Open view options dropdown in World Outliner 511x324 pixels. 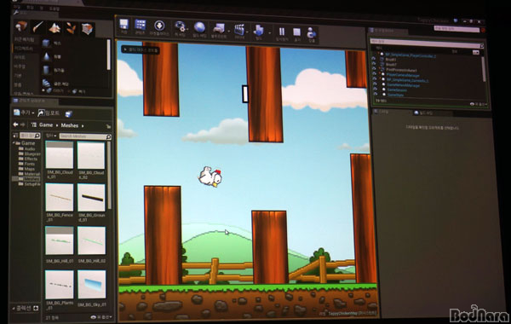coord(478,104)
